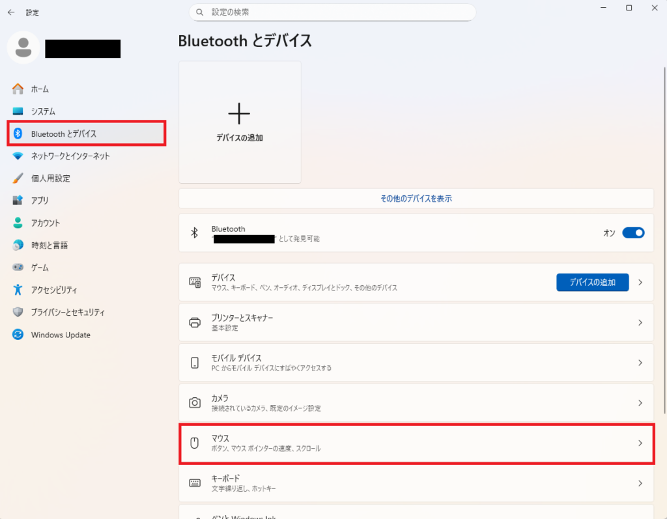
Task: Click the 設定の検索 search field
Action: click(x=332, y=12)
